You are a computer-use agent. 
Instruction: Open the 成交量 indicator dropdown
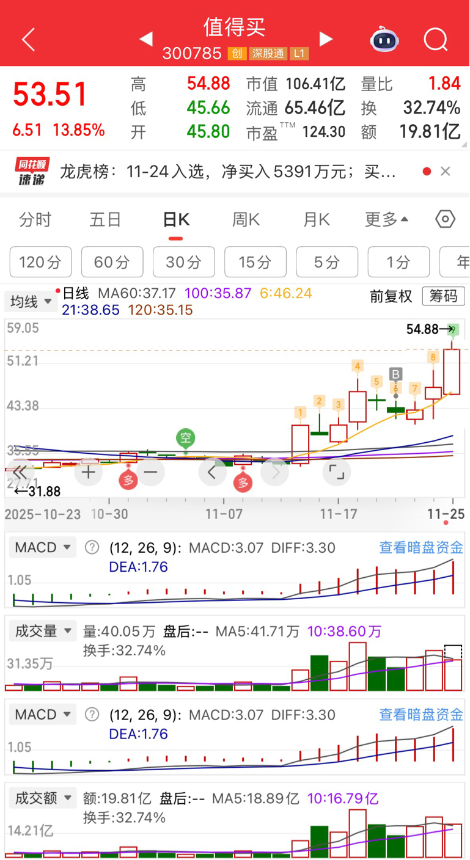(x=42, y=631)
